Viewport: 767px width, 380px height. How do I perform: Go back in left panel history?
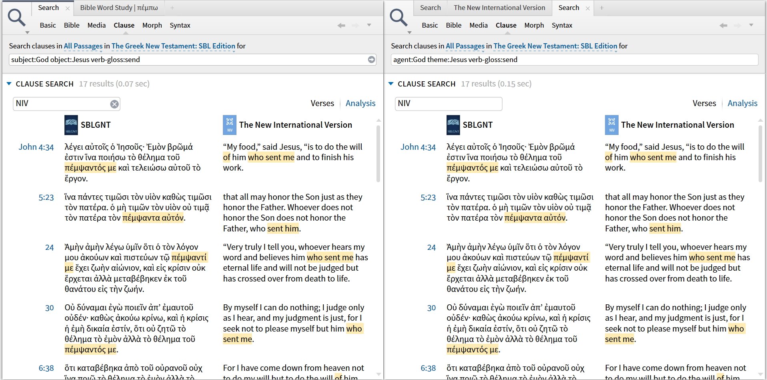coord(341,25)
